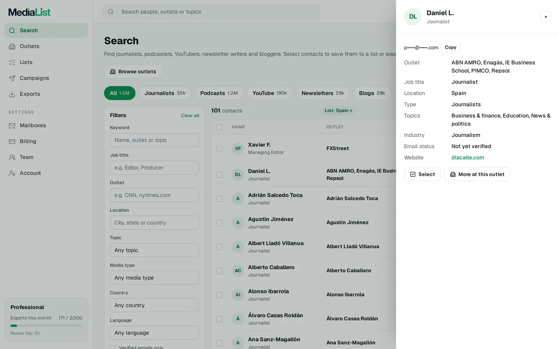Open Mailboxes settings
The height and width of the screenshot is (349, 559).
coord(46,125)
